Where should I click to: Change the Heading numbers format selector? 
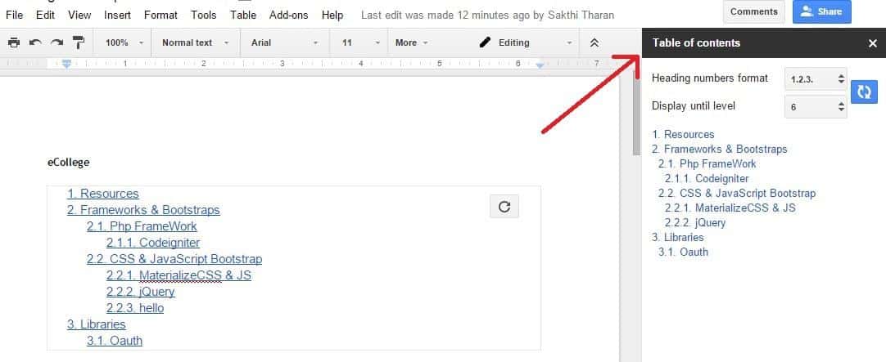tap(816, 79)
